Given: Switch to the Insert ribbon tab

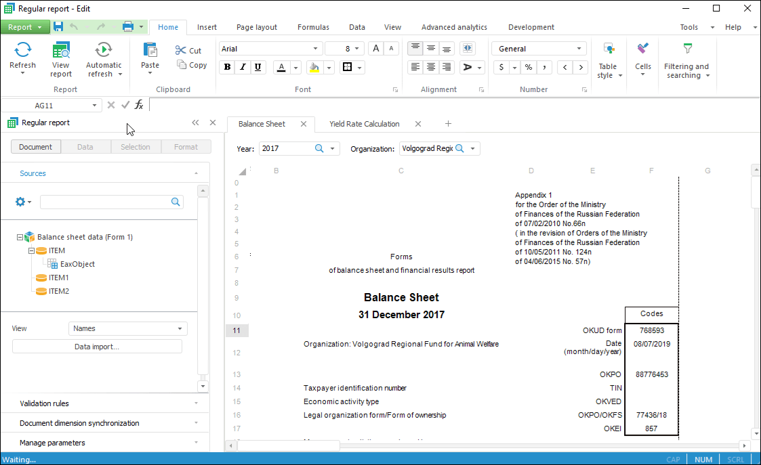Looking at the screenshot, I should tap(207, 27).
